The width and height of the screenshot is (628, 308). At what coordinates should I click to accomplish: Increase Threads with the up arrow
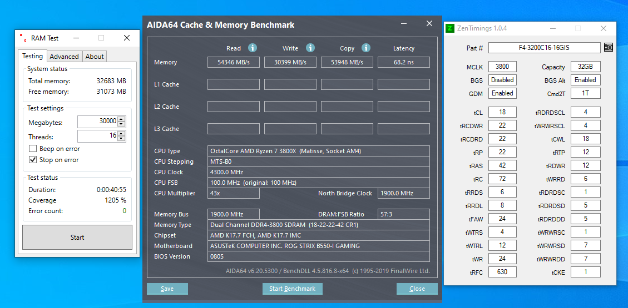coord(121,134)
